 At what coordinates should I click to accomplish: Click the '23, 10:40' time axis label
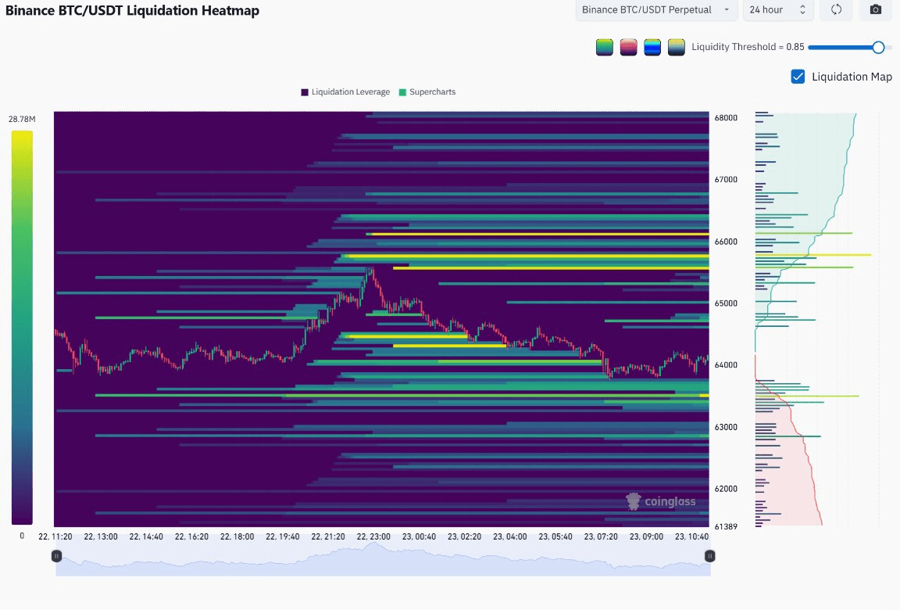691,536
